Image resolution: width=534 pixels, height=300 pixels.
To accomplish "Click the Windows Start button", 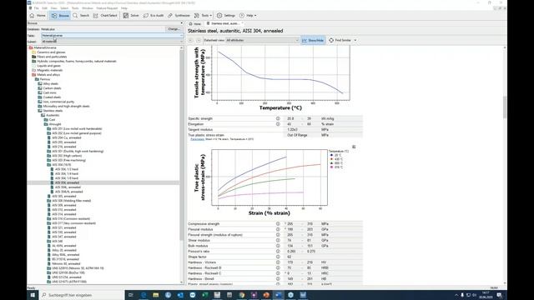I will coord(33,295).
